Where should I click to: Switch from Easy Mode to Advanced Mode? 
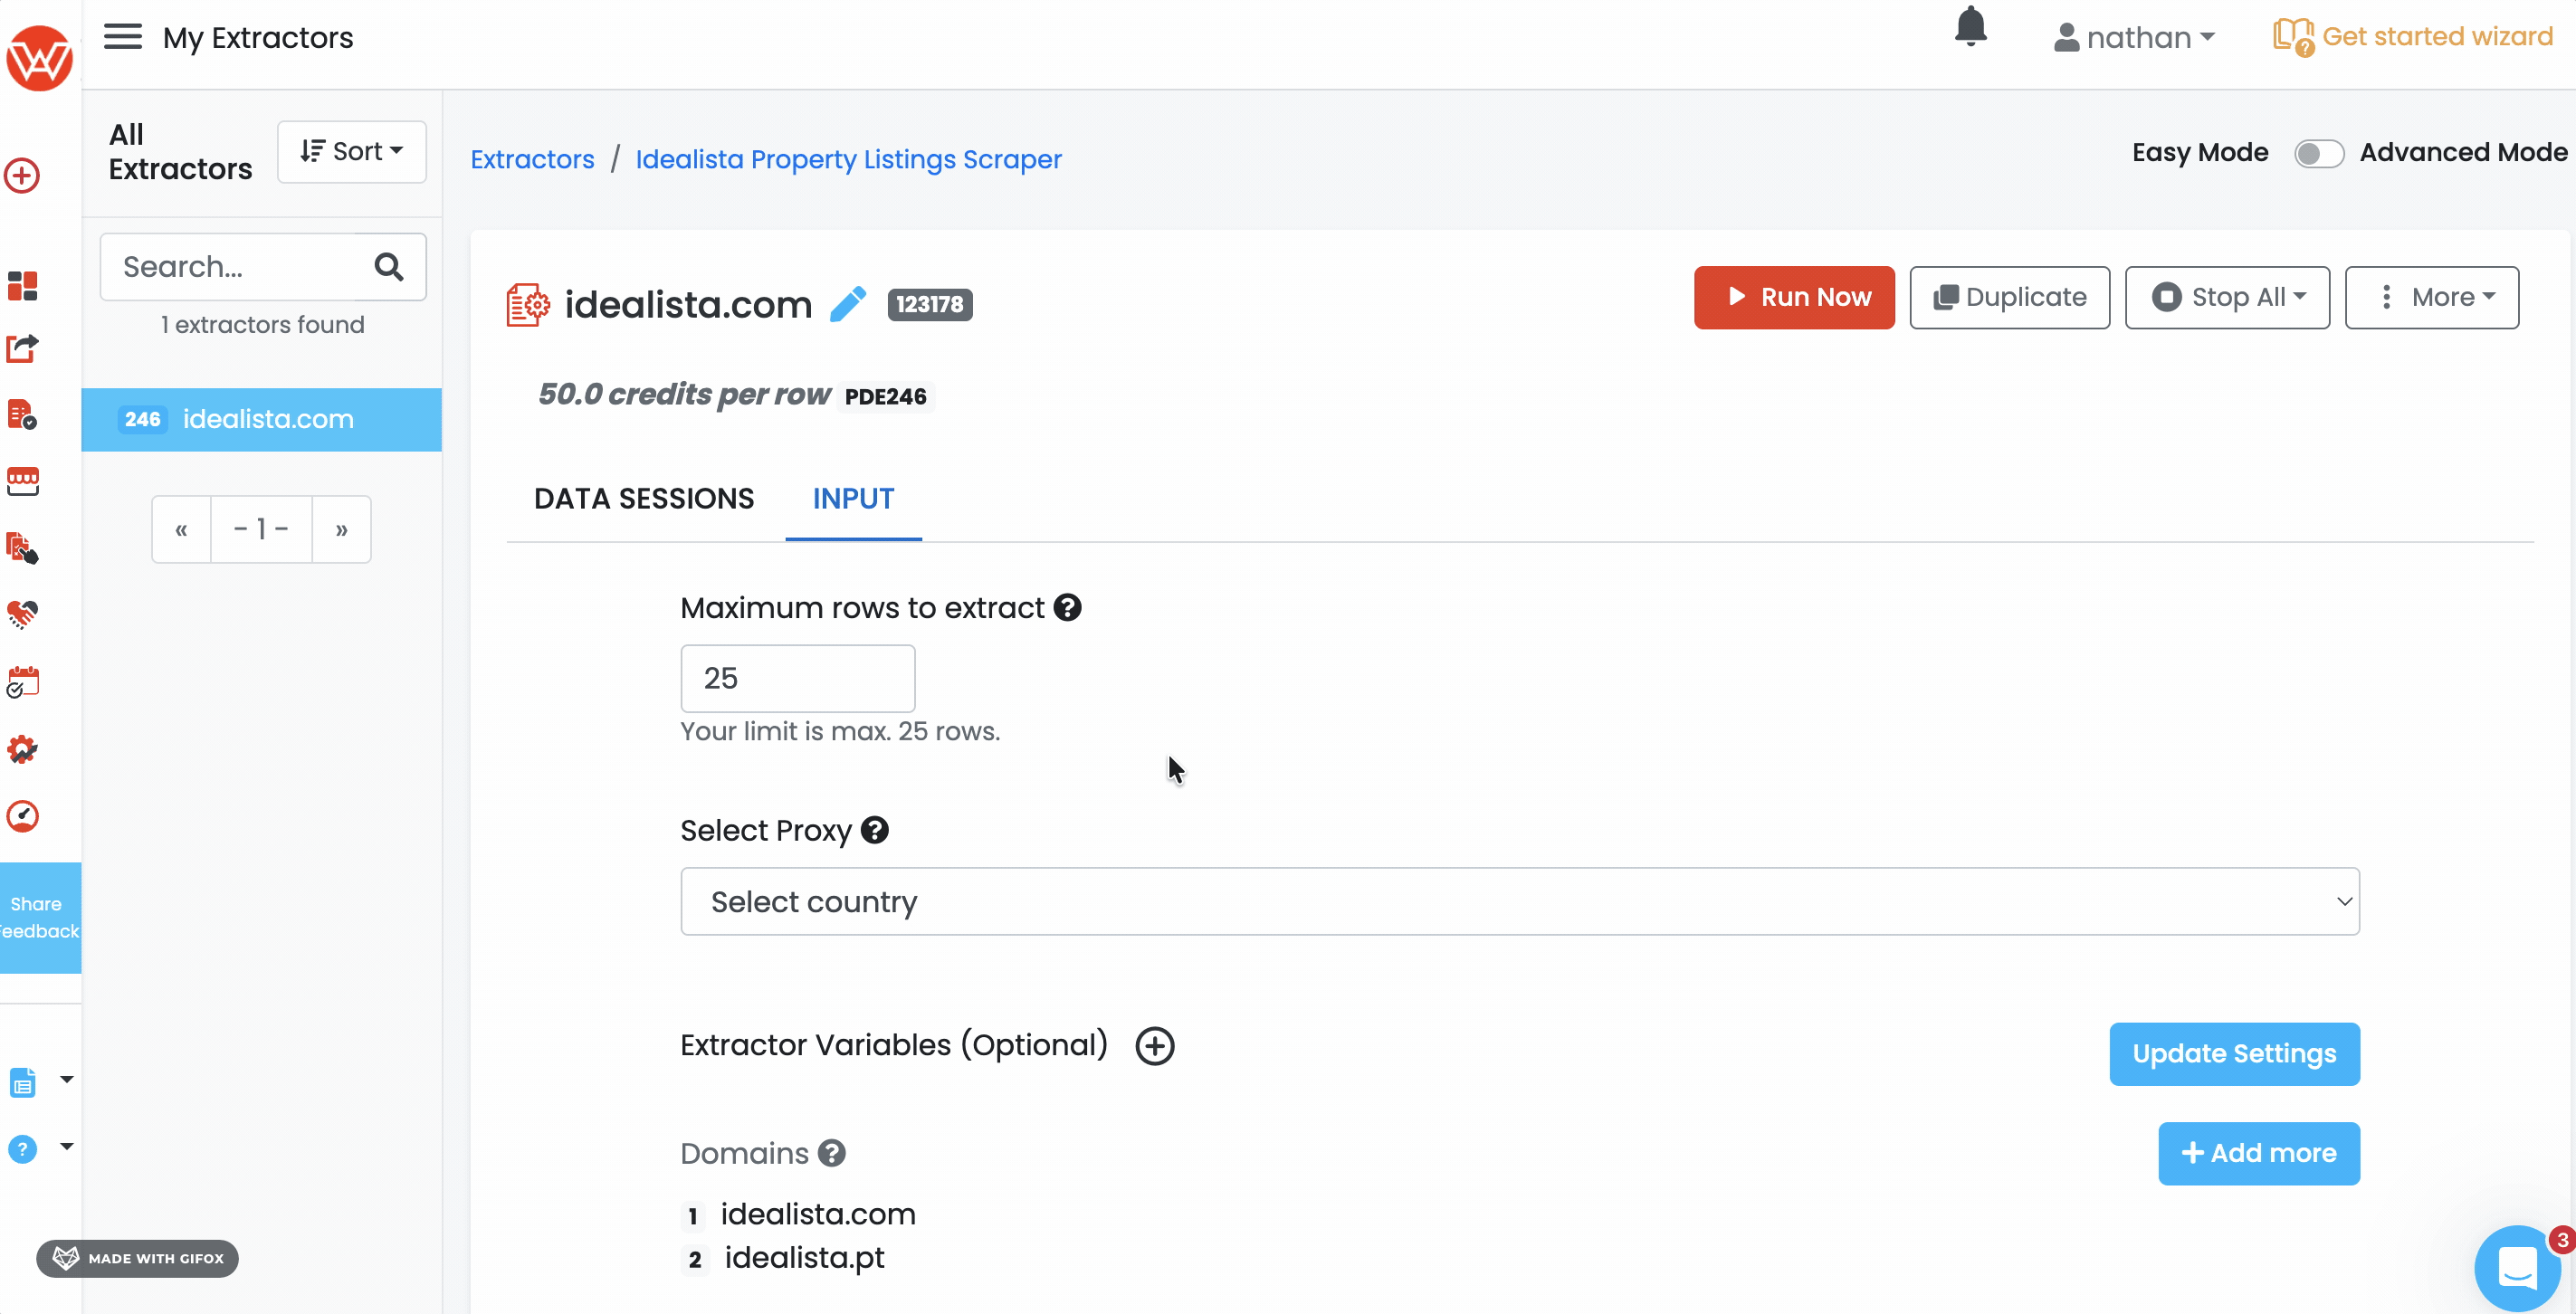[x=2319, y=153]
